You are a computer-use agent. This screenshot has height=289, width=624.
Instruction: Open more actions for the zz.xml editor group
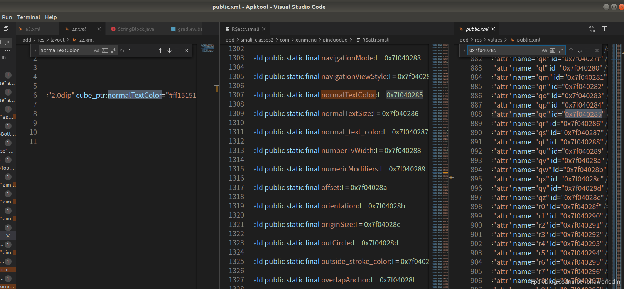point(209,29)
